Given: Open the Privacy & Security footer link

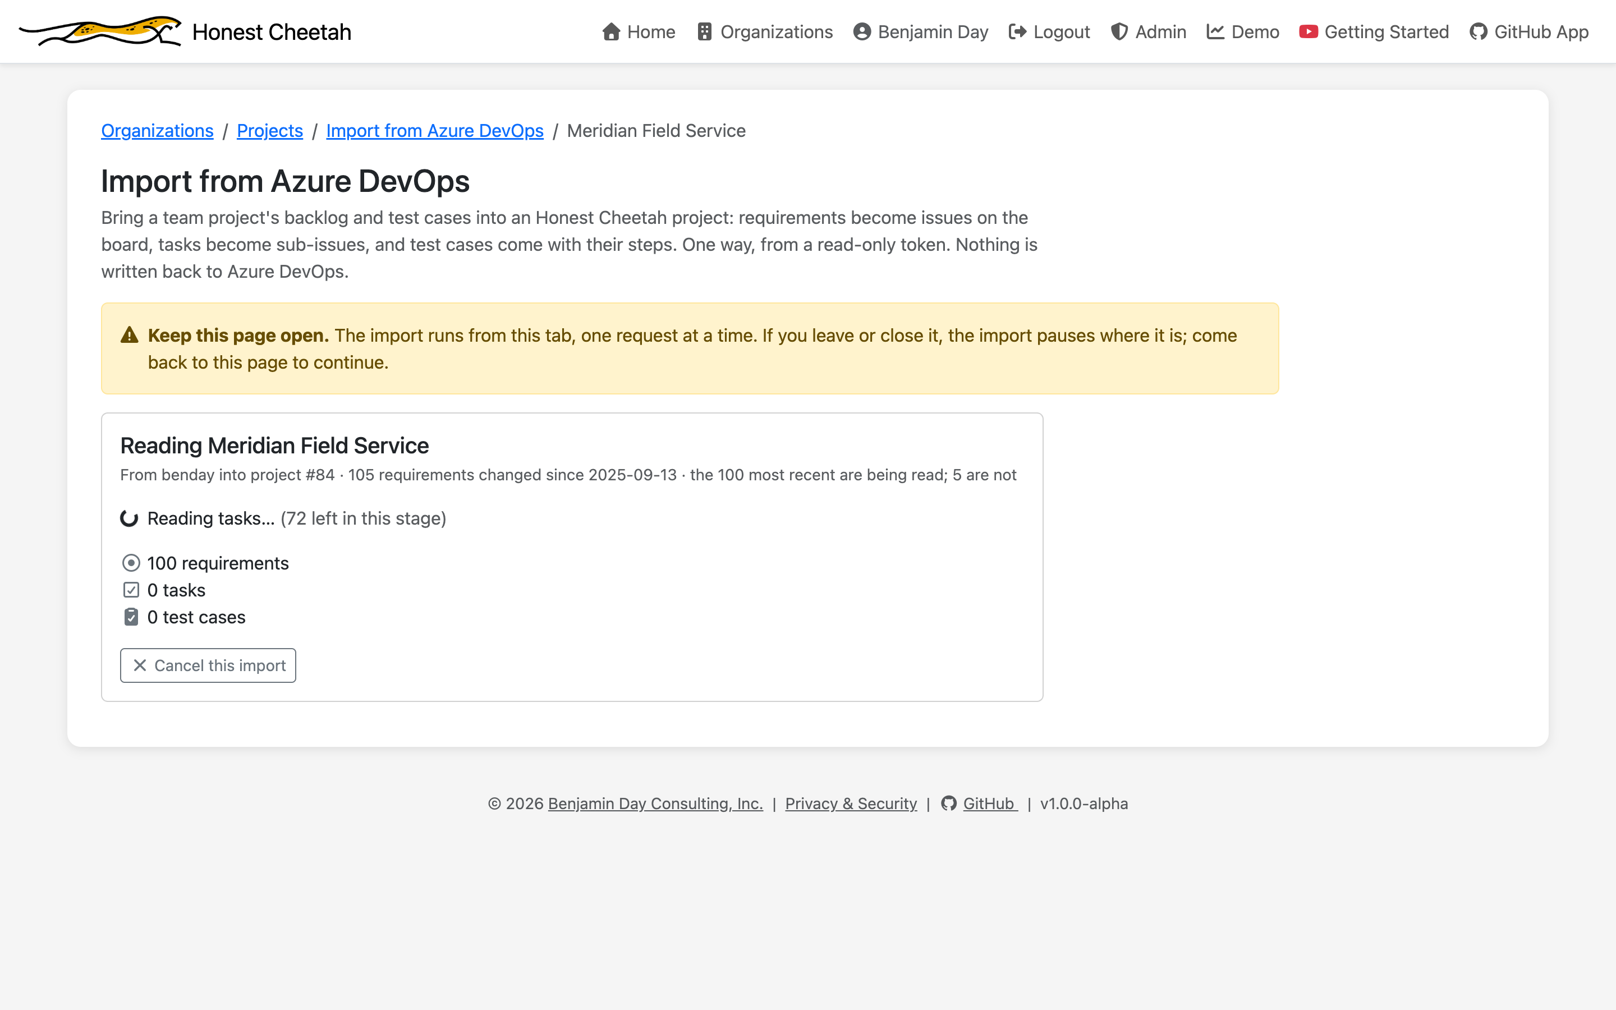Looking at the screenshot, I should (851, 804).
